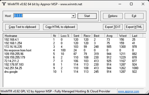Viewport: 149px width, 95px height.
Task: Click the 905 average value in hop 3
Action: (x=109, y=47)
